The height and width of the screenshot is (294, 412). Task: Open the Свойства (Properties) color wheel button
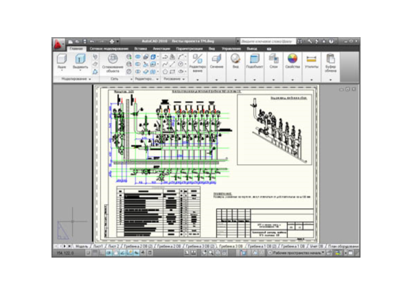293,62
